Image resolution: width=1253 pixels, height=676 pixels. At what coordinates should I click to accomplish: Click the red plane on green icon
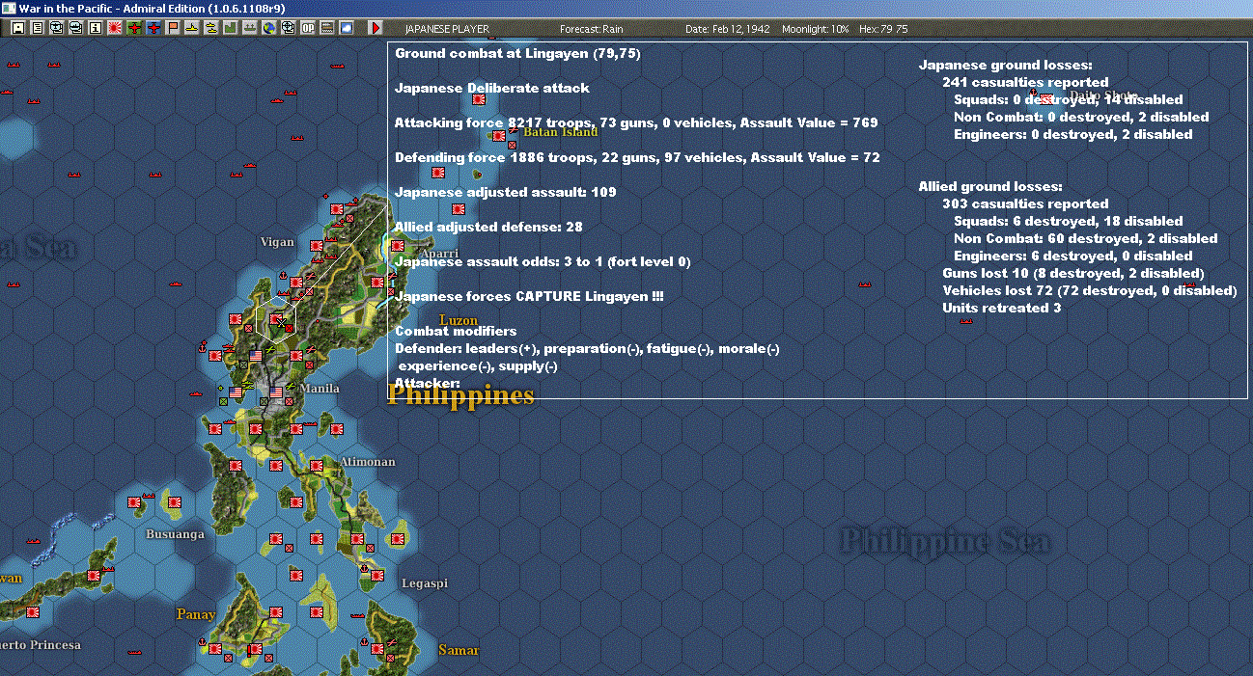pos(134,28)
